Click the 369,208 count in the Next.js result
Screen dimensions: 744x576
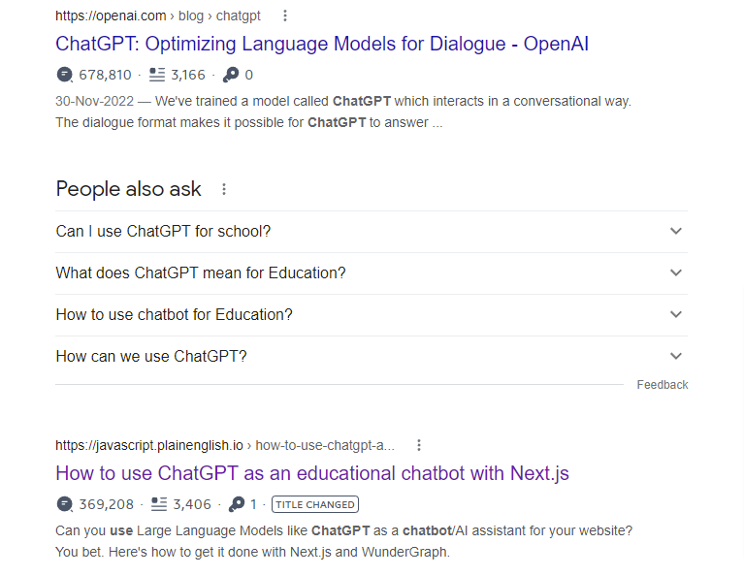pyautogui.click(x=107, y=504)
